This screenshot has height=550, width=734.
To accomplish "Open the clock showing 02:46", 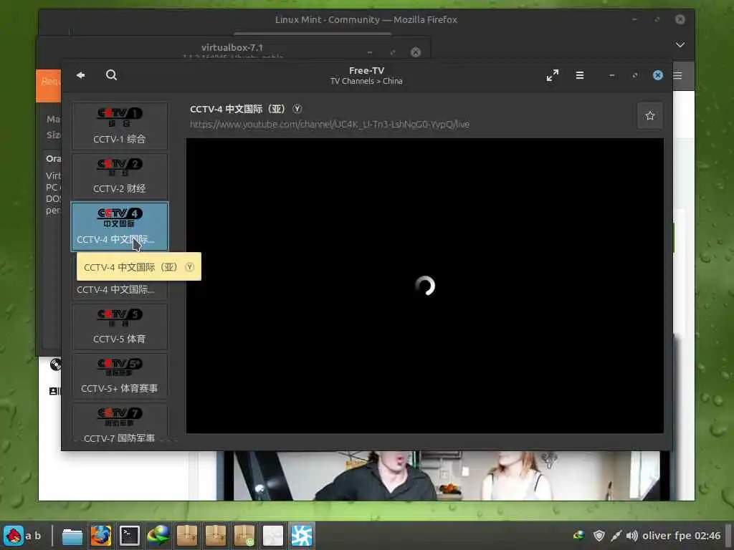I will (x=707, y=536).
